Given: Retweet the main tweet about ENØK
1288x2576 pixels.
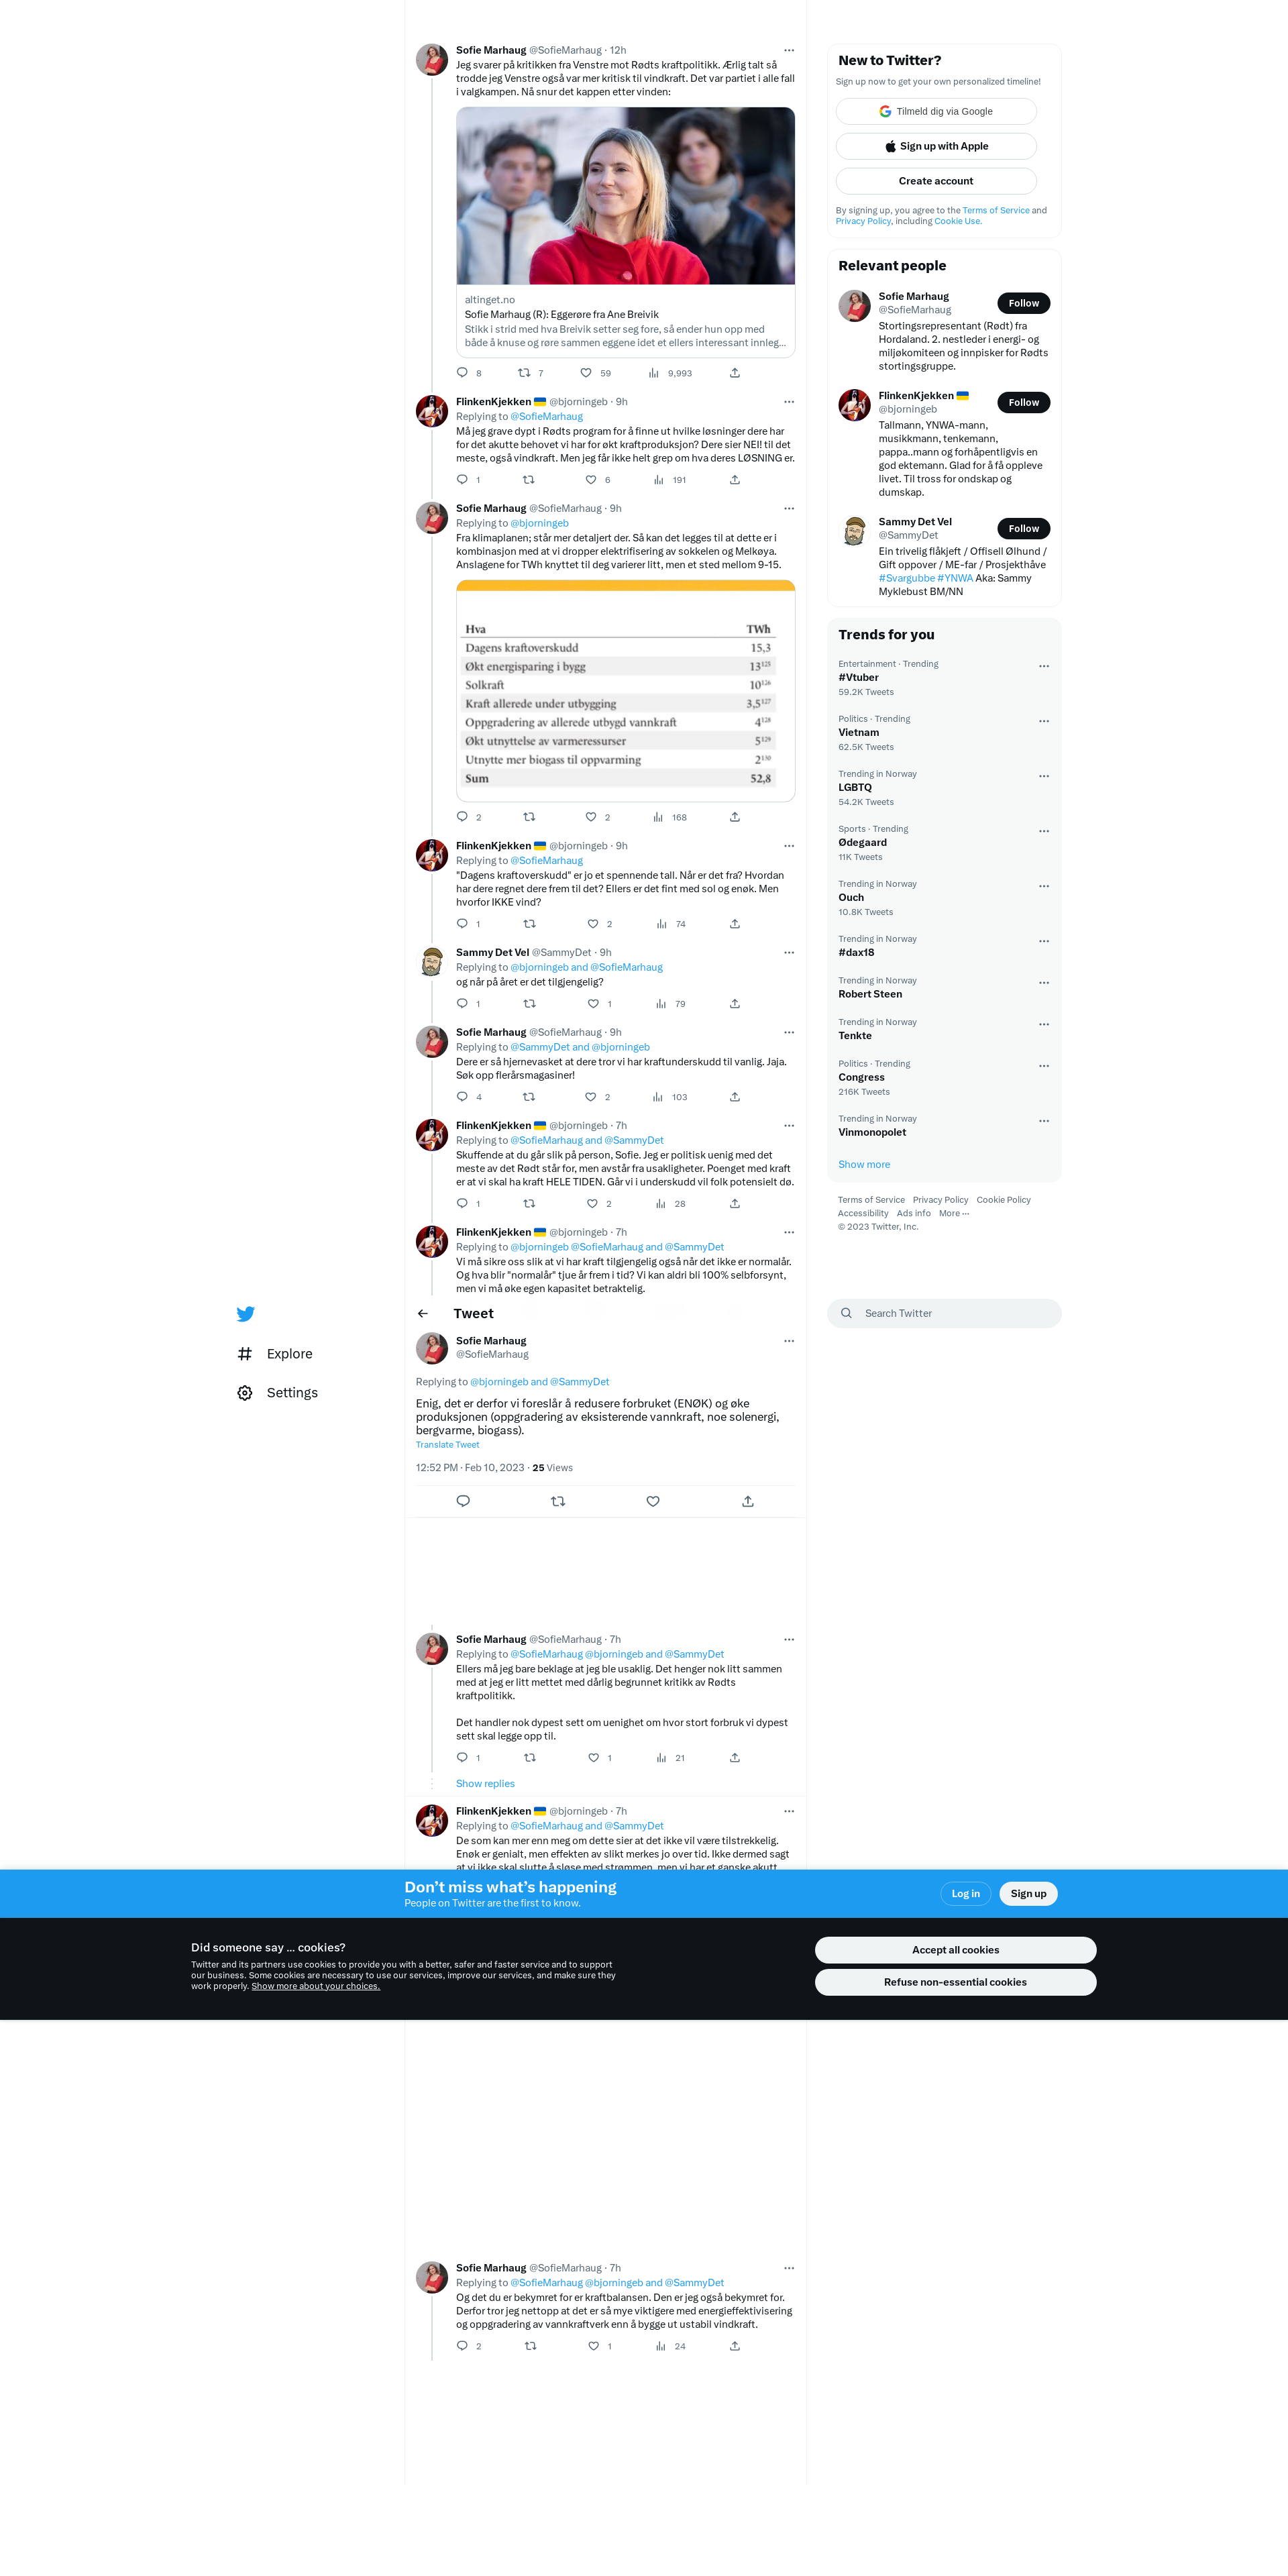Looking at the screenshot, I should tap(558, 1500).
